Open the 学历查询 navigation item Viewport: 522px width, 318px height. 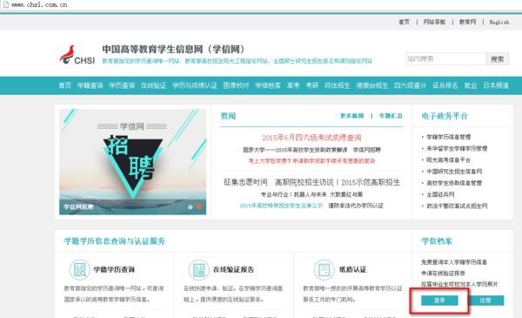[122, 85]
